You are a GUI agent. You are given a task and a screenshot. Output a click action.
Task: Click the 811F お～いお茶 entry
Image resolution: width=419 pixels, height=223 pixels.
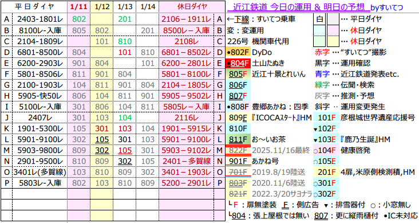(256, 139)
